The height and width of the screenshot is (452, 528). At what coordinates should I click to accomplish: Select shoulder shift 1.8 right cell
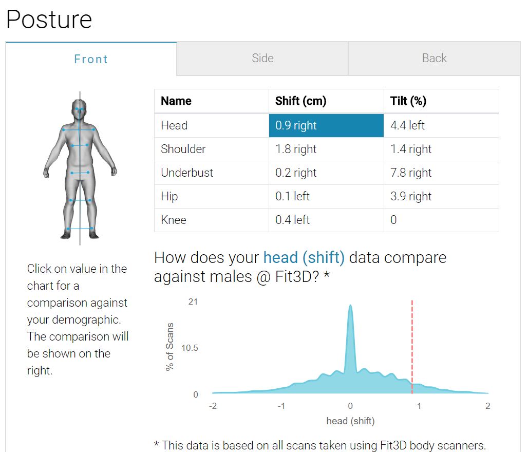(326, 149)
